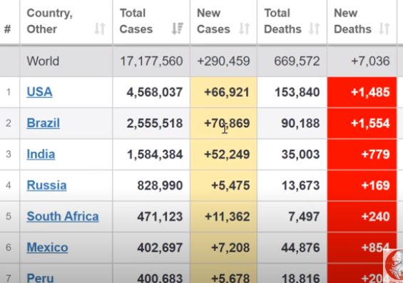Sort by Country, Other column arrows
This screenshot has width=403, height=283.
click(100, 29)
